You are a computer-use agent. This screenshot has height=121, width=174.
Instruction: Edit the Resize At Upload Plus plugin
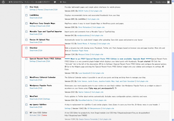click(x=41, y=42)
